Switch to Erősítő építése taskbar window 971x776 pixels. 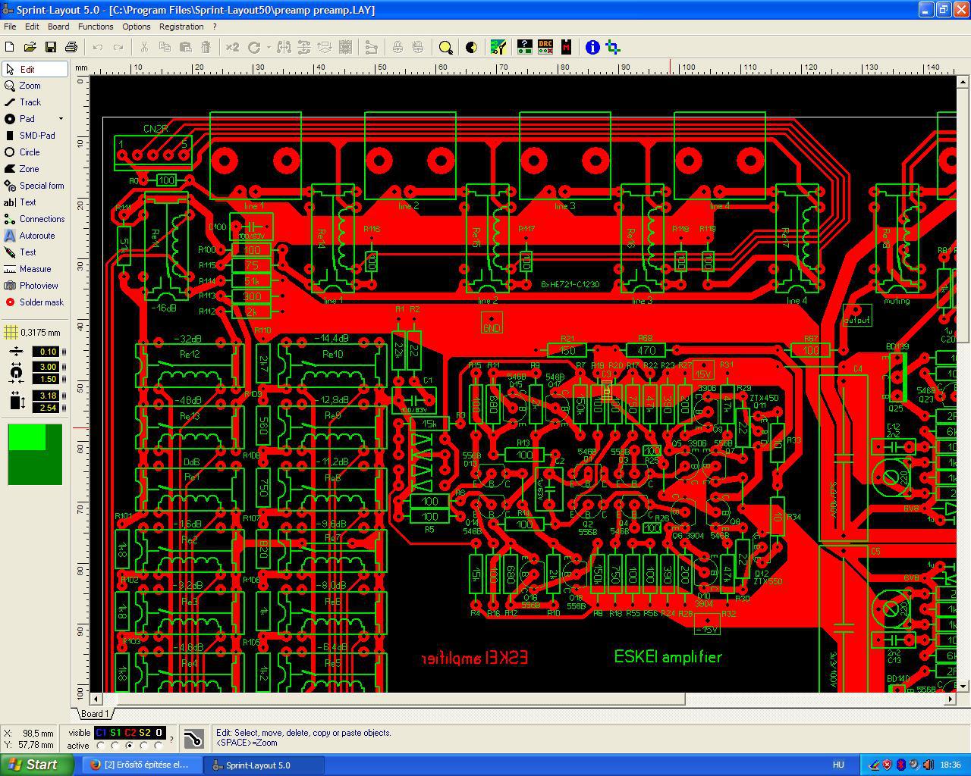coord(142,765)
